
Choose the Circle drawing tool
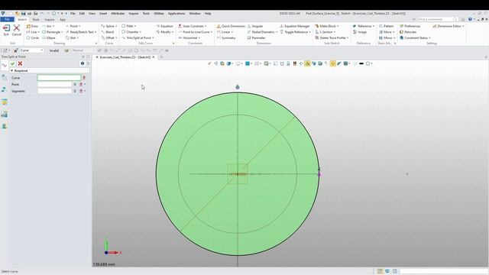(33, 37)
